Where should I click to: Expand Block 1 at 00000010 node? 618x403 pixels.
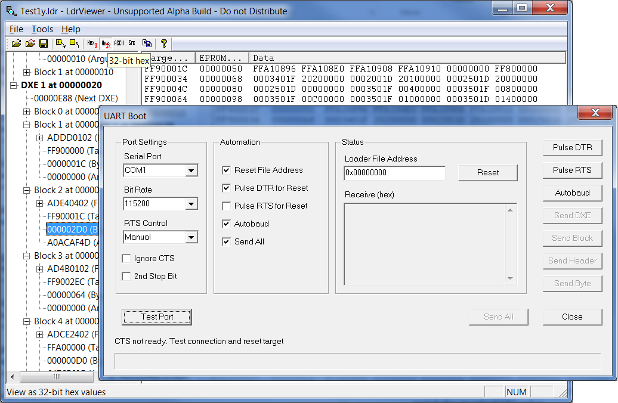click(26, 72)
